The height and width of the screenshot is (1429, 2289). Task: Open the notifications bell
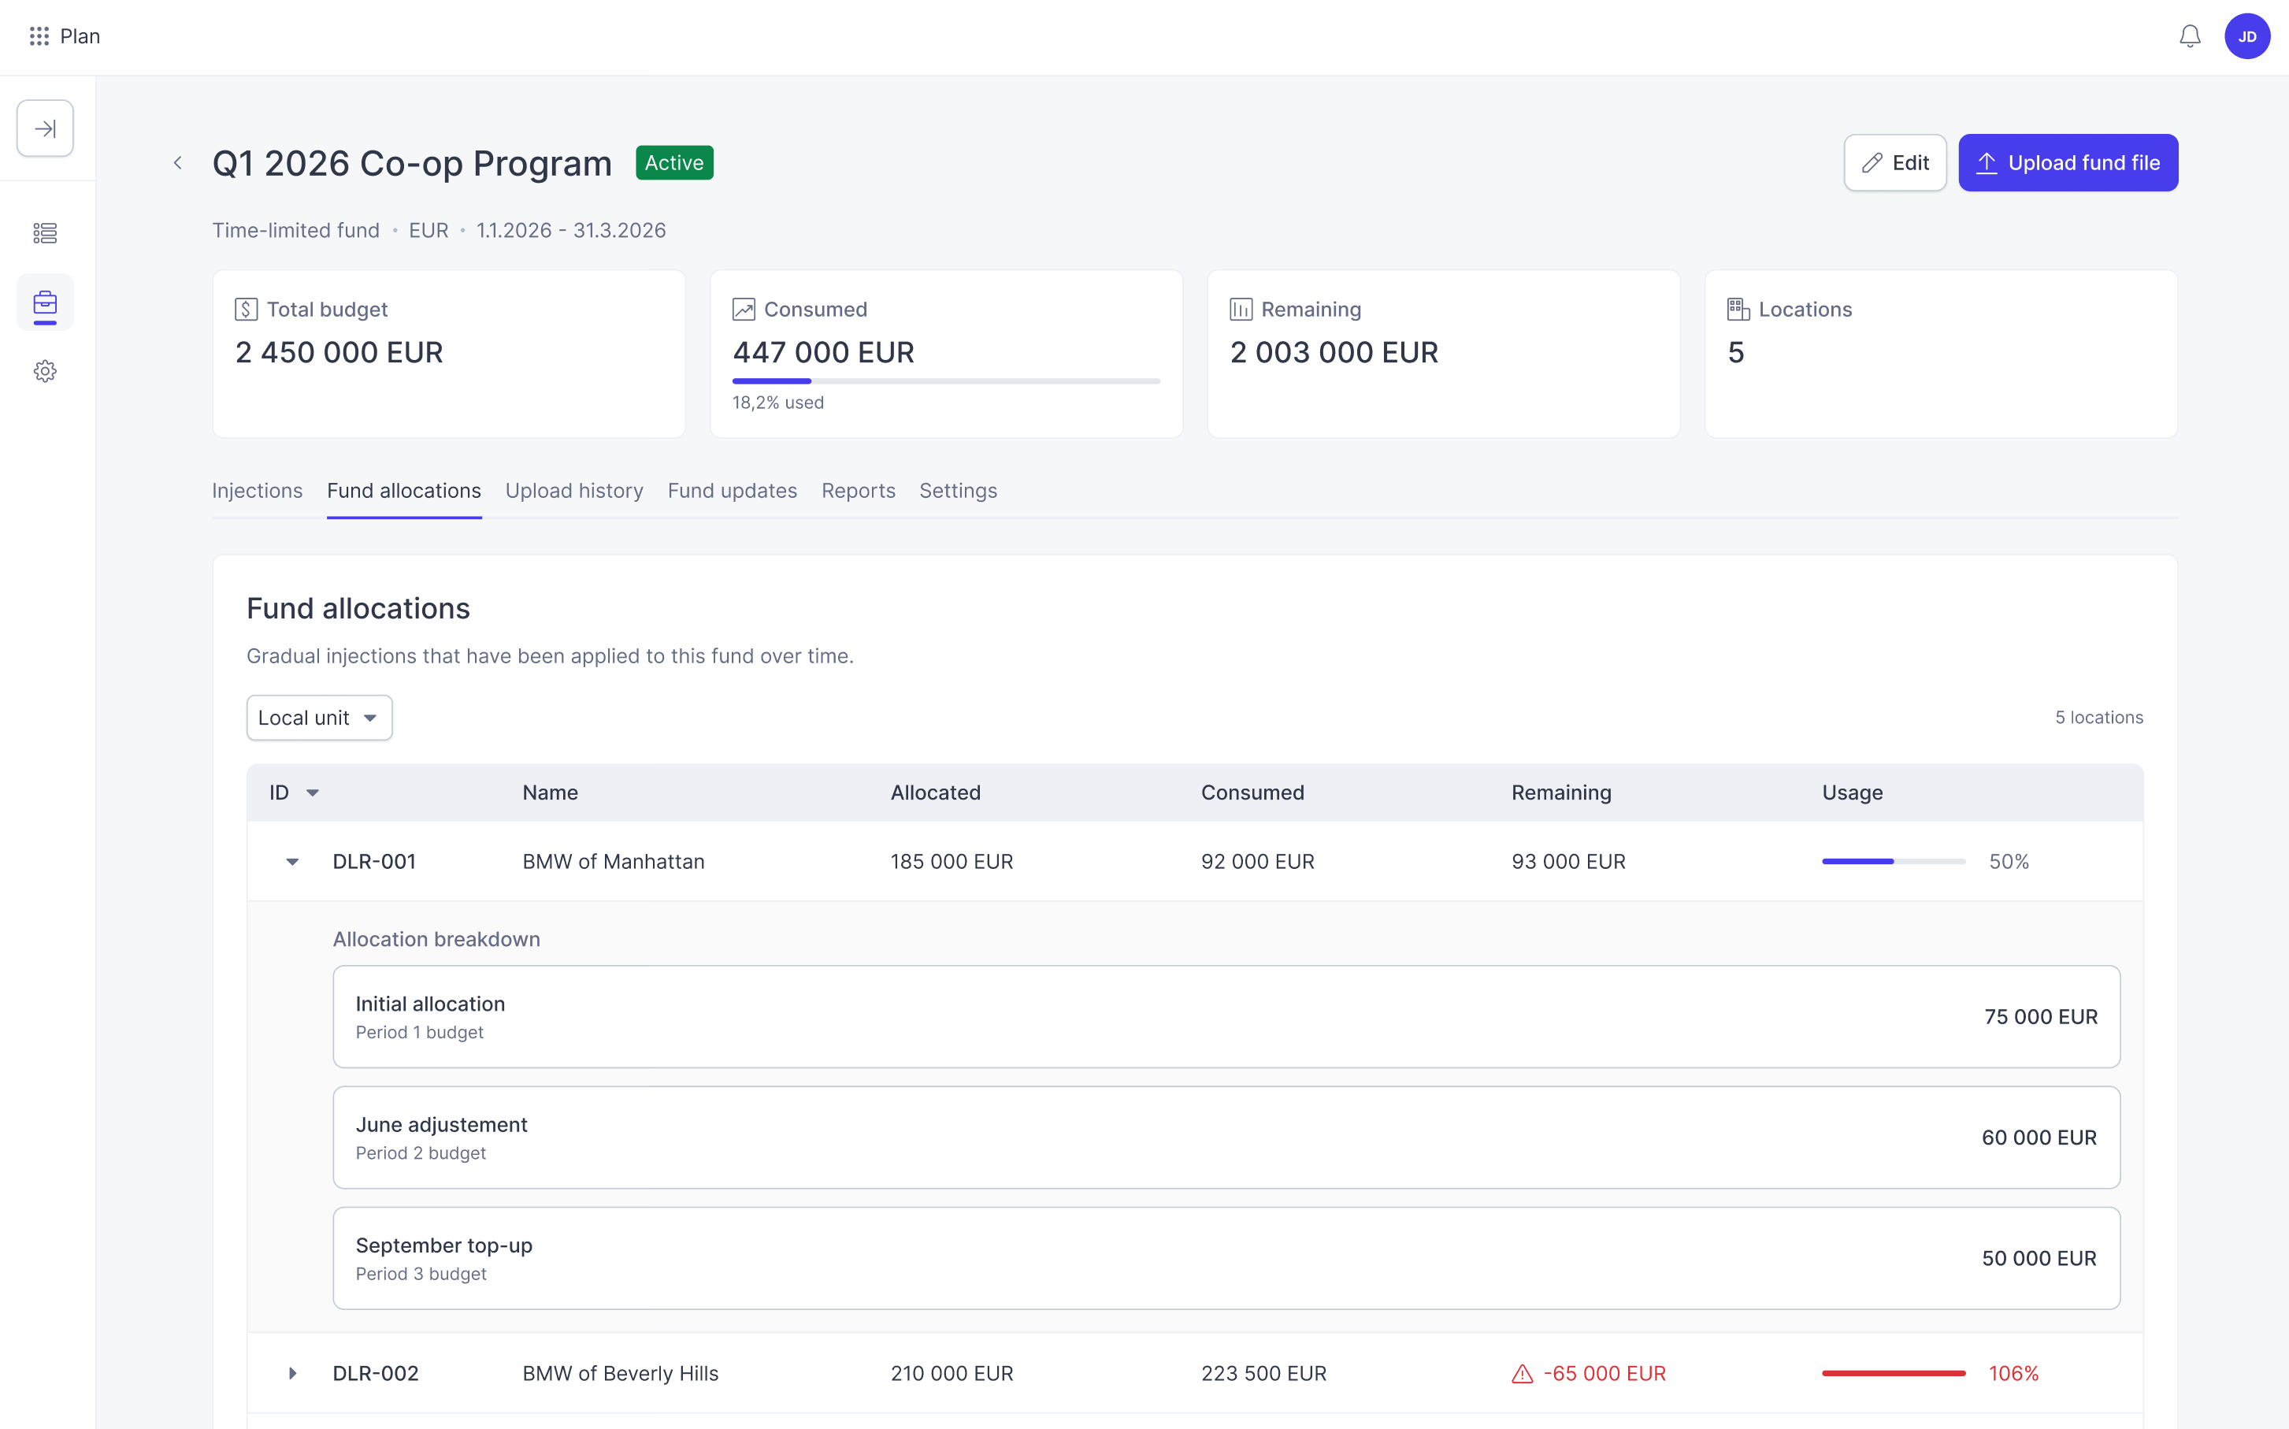[x=2189, y=36]
